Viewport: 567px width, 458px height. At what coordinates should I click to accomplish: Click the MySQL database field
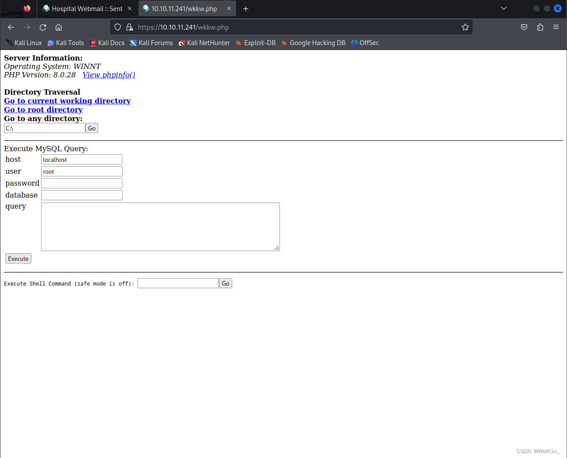(x=82, y=195)
